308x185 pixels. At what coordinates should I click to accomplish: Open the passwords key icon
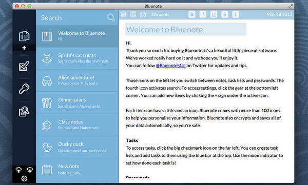[24, 89]
